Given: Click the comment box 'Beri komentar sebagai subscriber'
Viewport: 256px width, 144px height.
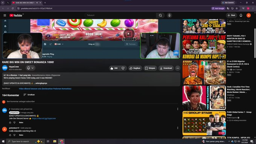Looking at the screenshot, I should (92, 102).
